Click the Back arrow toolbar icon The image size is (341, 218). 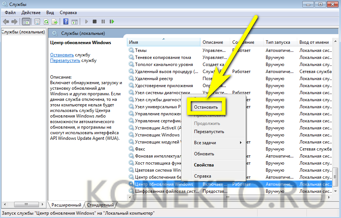click(x=6, y=22)
